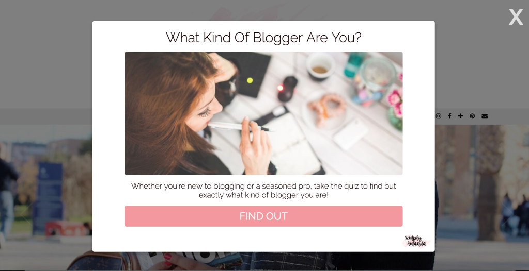Click the quiz description paragraph text
Image resolution: width=529 pixels, height=271 pixels.
(x=263, y=191)
